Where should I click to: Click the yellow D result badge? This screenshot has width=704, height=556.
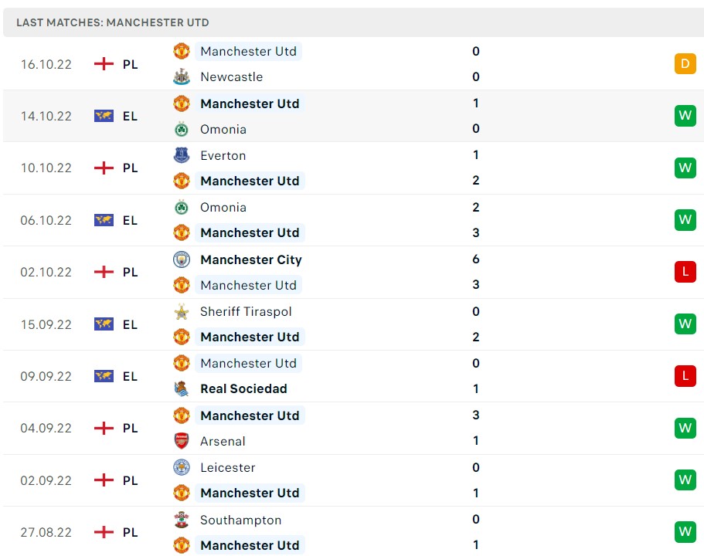coord(685,64)
